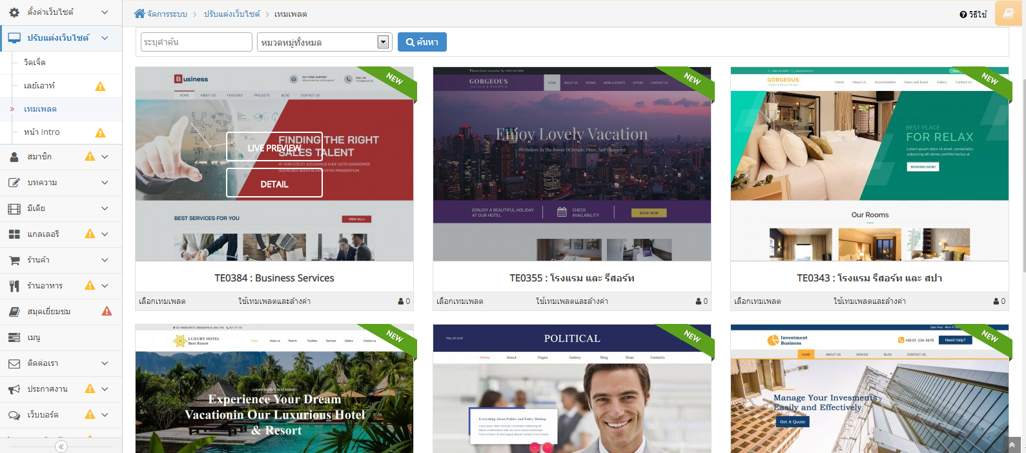Click the ค้นหา search button

(x=422, y=42)
